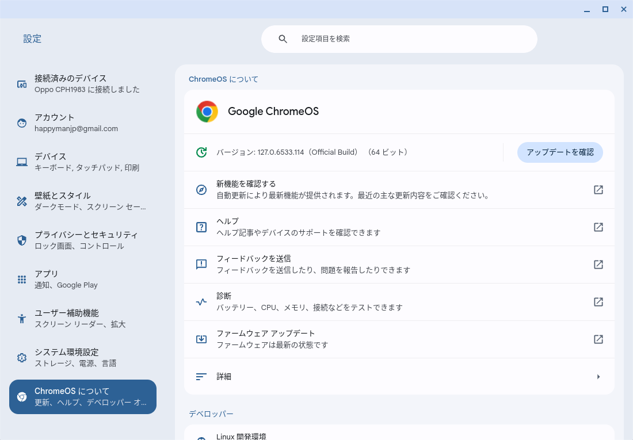Click the Chrome icon beside ChromeOS について
Image resolution: width=633 pixels, height=440 pixels.
pyautogui.click(x=22, y=397)
